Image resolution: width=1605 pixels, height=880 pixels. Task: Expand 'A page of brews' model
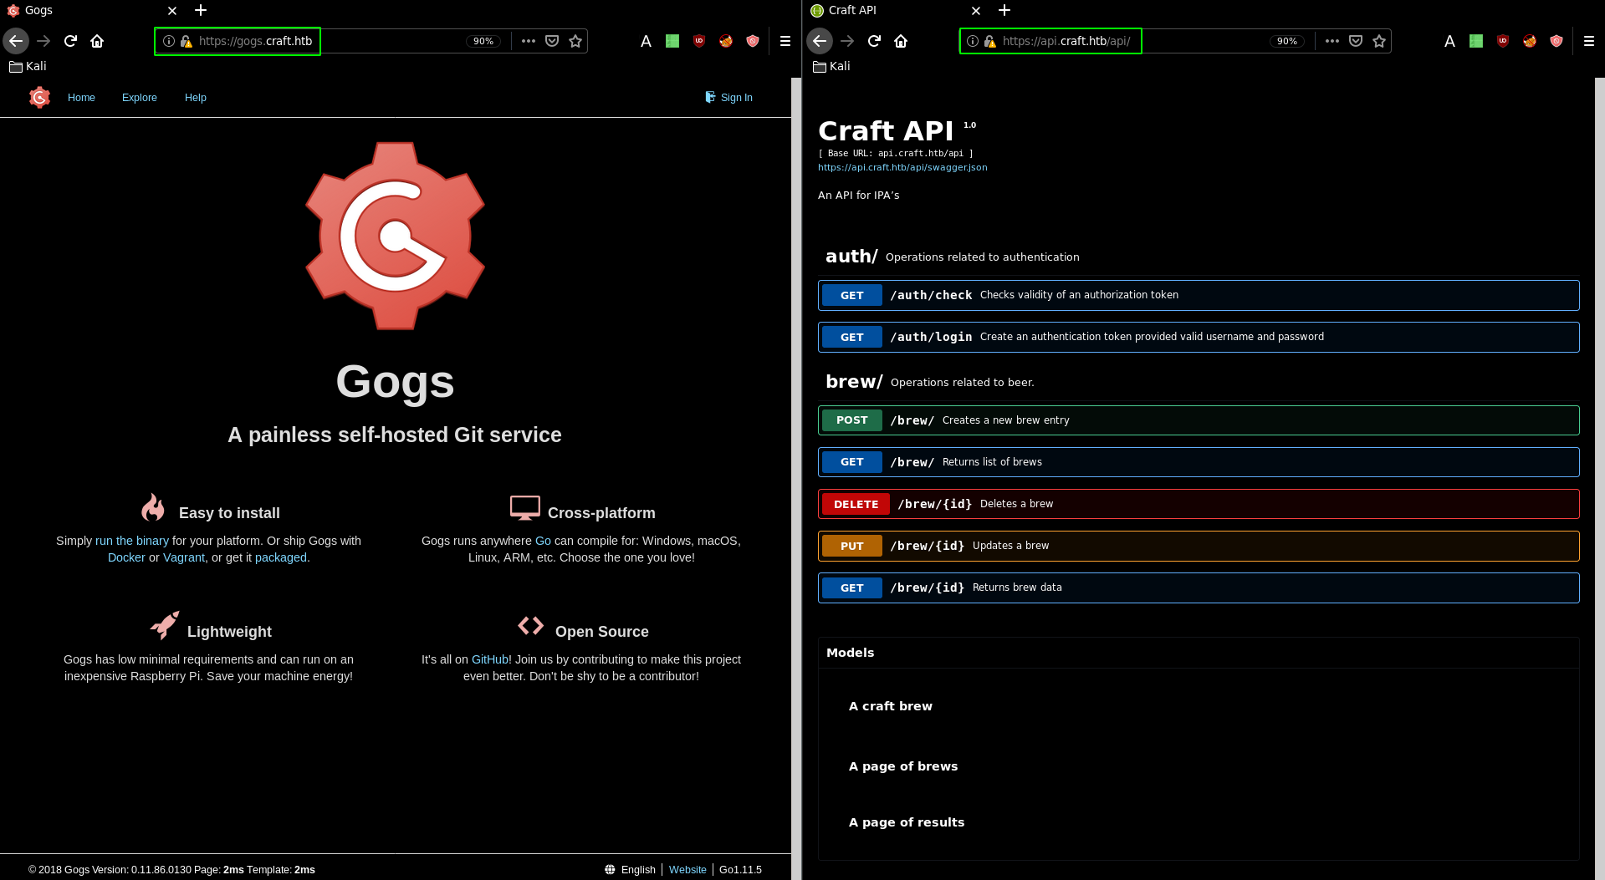pyautogui.click(x=903, y=766)
